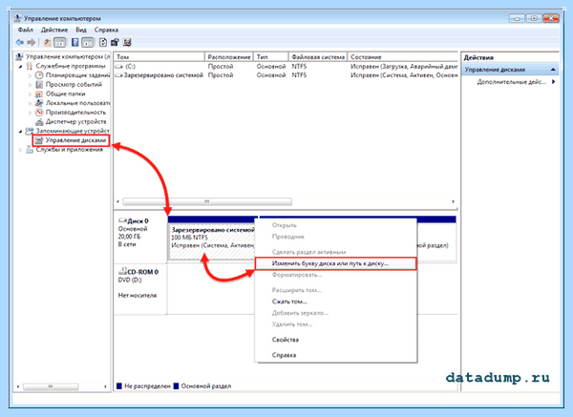Open the Справка menu in the menu bar
Image resolution: width=573 pixels, height=417 pixels.
(x=106, y=30)
